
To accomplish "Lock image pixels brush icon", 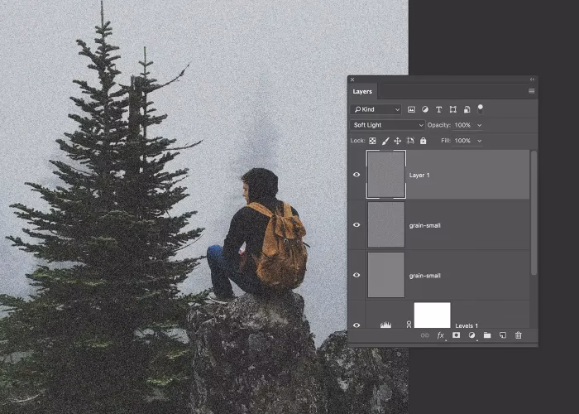I will coord(385,141).
